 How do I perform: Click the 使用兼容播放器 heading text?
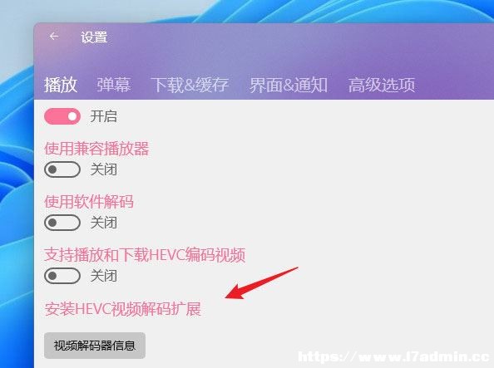point(96,149)
